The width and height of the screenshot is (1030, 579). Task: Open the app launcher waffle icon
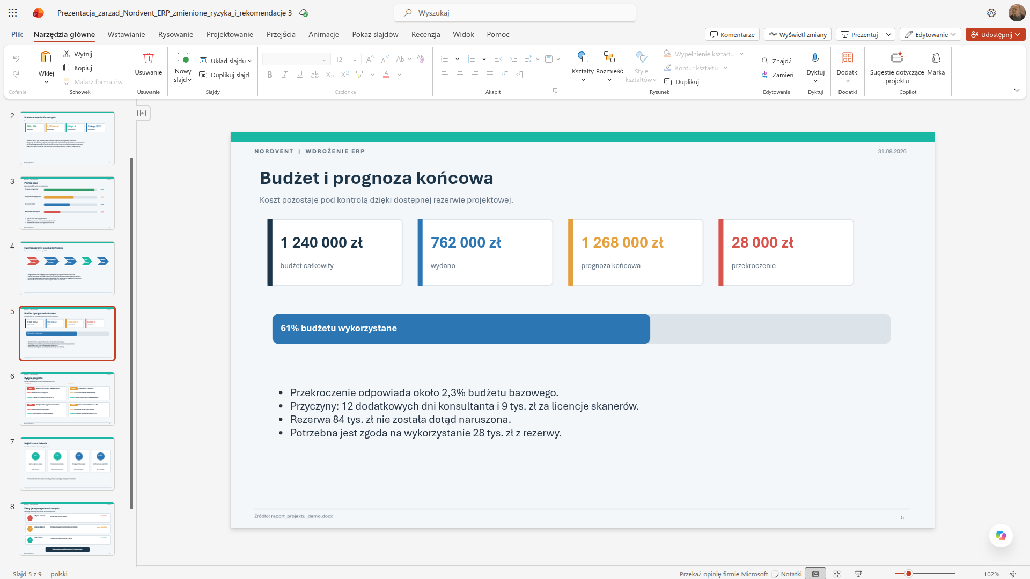pyautogui.click(x=13, y=13)
